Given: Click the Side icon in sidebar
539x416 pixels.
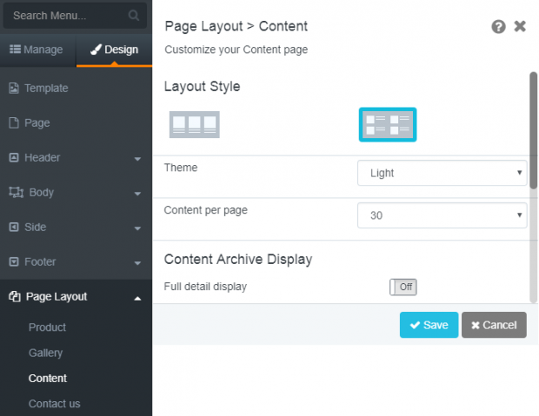Looking at the screenshot, I should (14, 227).
